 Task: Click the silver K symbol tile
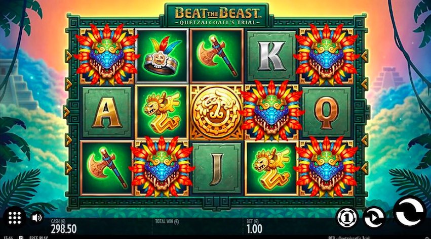(x=271, y=56)
